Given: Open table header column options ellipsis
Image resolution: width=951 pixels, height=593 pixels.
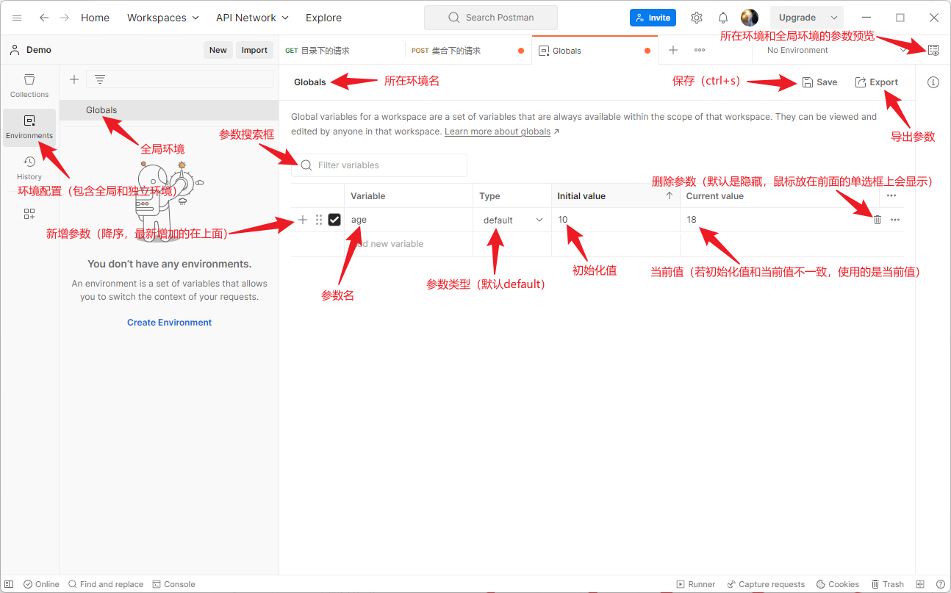Looking at the screenshot, I should [891, 195].
